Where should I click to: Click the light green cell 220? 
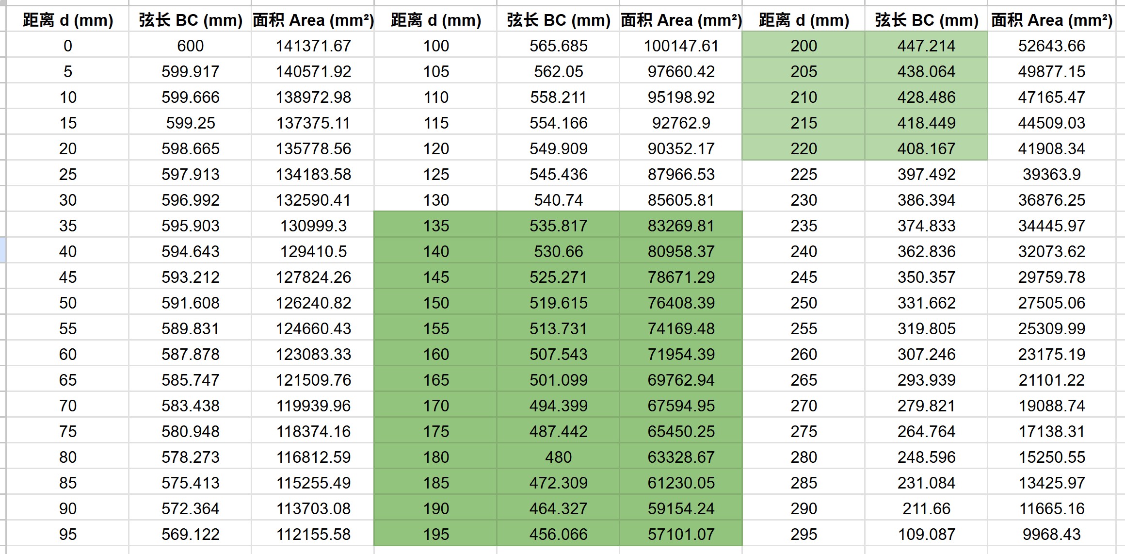(x=804, y=148)
